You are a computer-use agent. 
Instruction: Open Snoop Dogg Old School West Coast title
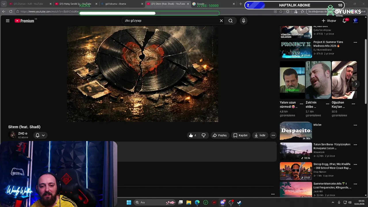click(x=332, y=166)
